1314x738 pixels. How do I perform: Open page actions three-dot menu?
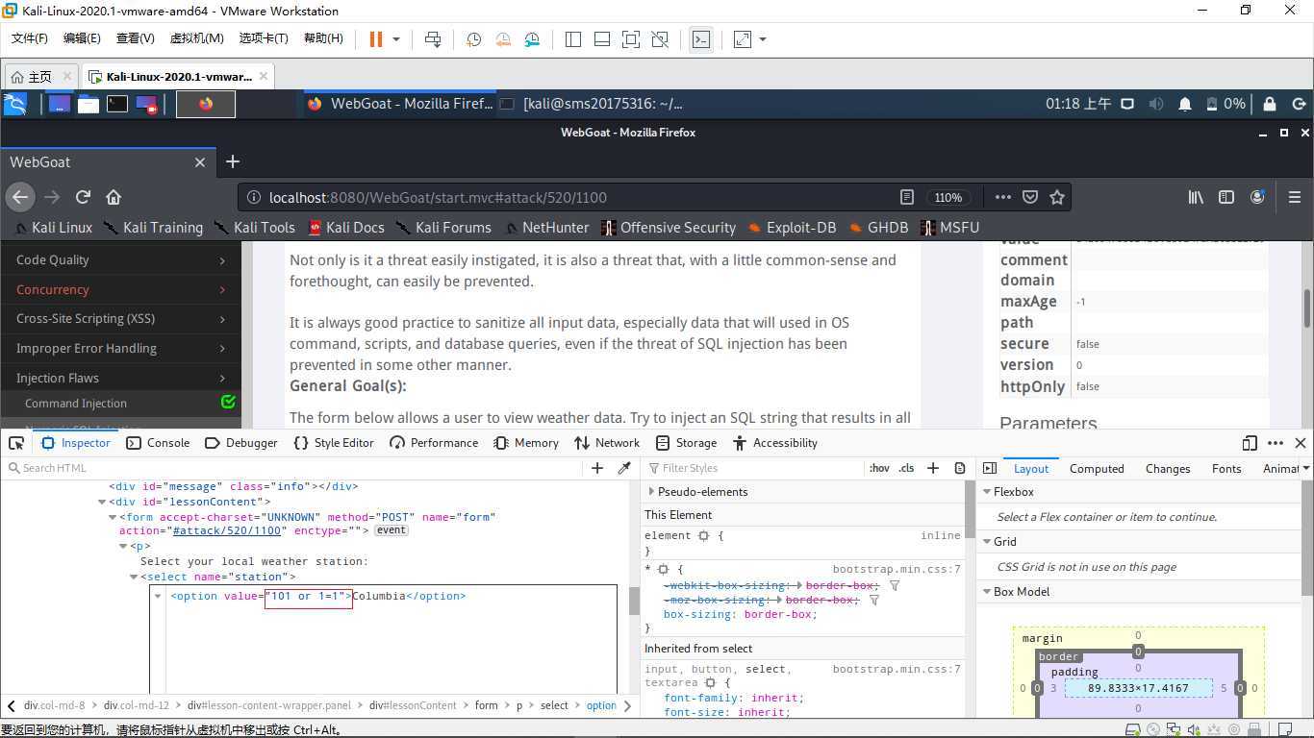1002,197
